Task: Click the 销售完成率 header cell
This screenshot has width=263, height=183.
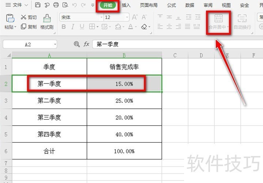Action: (124, 67)
